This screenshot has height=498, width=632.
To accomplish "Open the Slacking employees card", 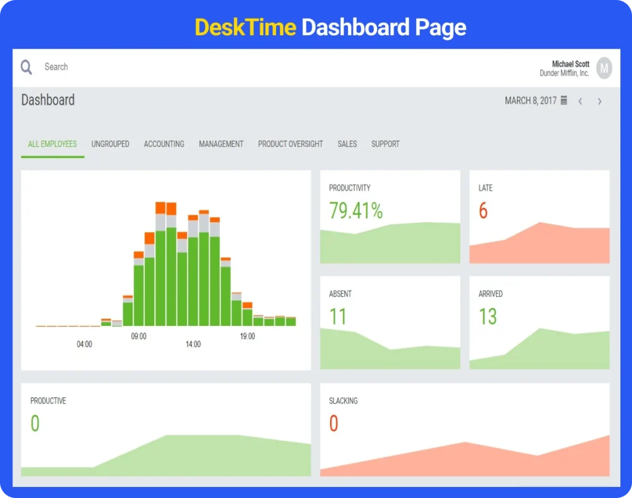I will (465, 430).
